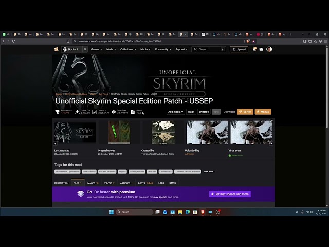329x247 pixels.
Task: Click the Endorse button
Action: pos(204,112)
